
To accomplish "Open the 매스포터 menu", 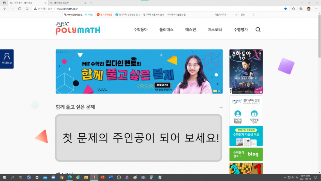I will (x=214, y=30).
